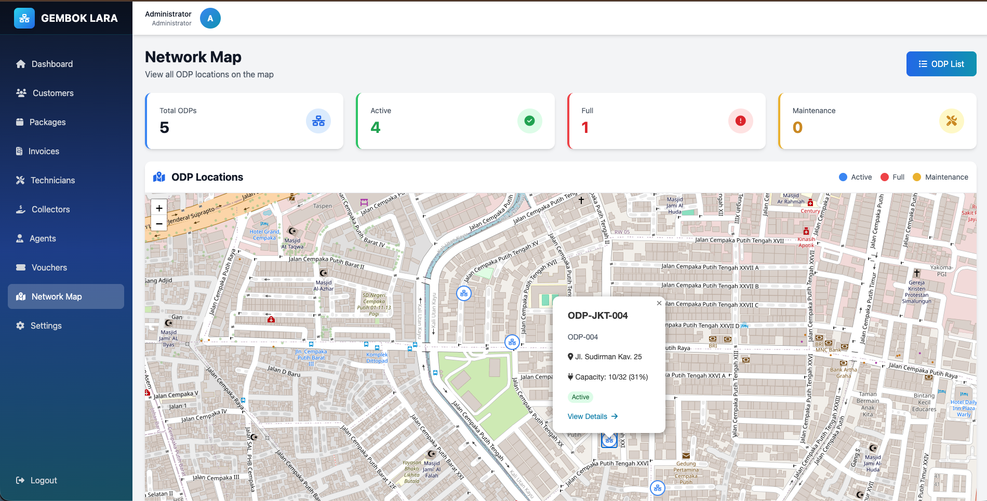Go to Dashboard in sidebar
987x501 pixels.
52,64
